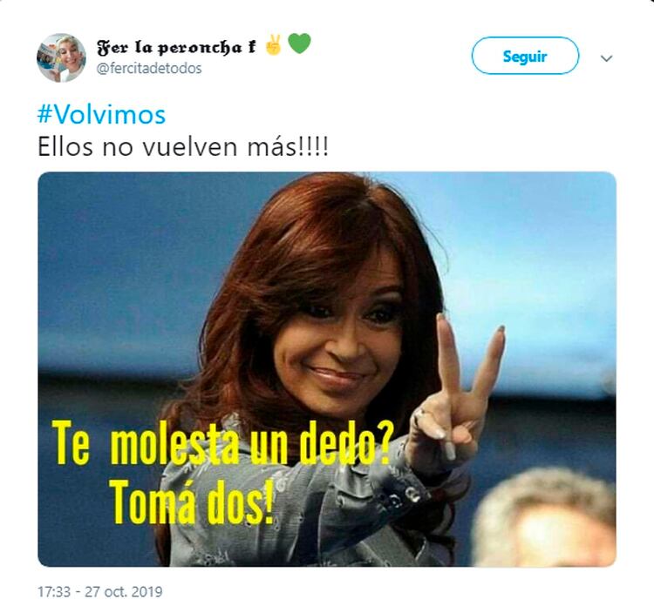Image resolution: width=654 pixels, height=606 pixels.
Task: Click the display name Fer la peroncha
Action: tap(169, 48)
